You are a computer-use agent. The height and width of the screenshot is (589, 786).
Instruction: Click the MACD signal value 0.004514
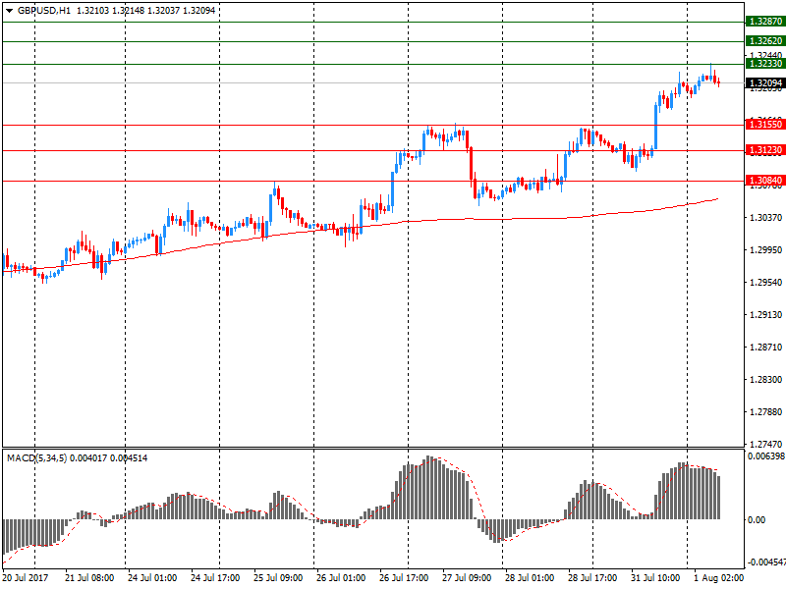click(x=129, y=457)
